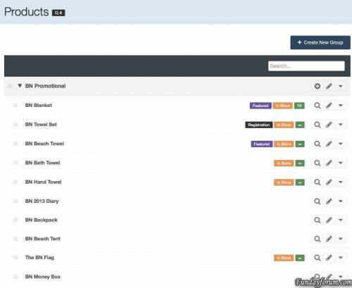This screenshot has height=288, width=352.
Task: Edit BN Towel Set using pencil icon
Action: click(x=329, y=125)
